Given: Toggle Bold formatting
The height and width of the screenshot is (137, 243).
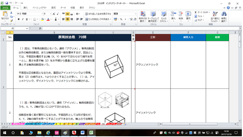Looking at the screenshot, I should (x=19, y=19).
